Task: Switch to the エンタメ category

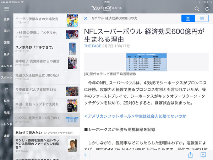Action: point(6,66)
